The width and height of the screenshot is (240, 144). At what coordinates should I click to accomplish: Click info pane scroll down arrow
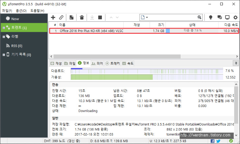click(x=236, y=135)
